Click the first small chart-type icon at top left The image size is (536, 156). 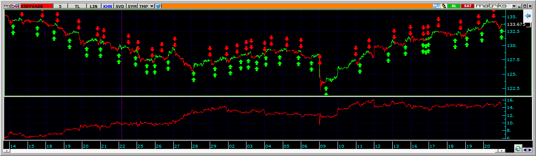pos(7,6)
